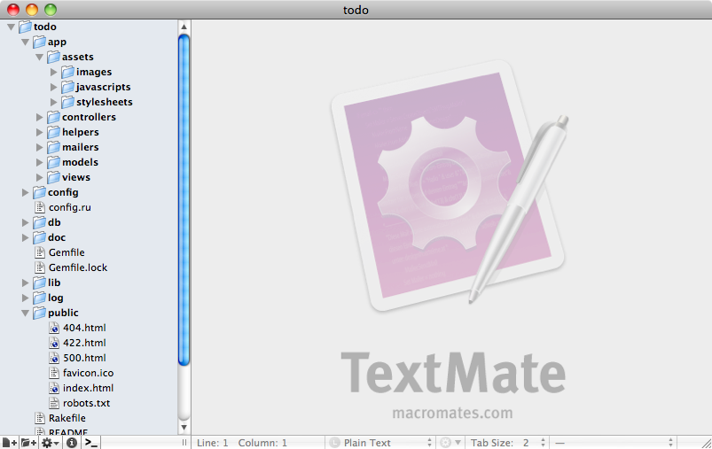Collapse the todo root folder
This screenshot has width=712, height=449.
[12, 27]
